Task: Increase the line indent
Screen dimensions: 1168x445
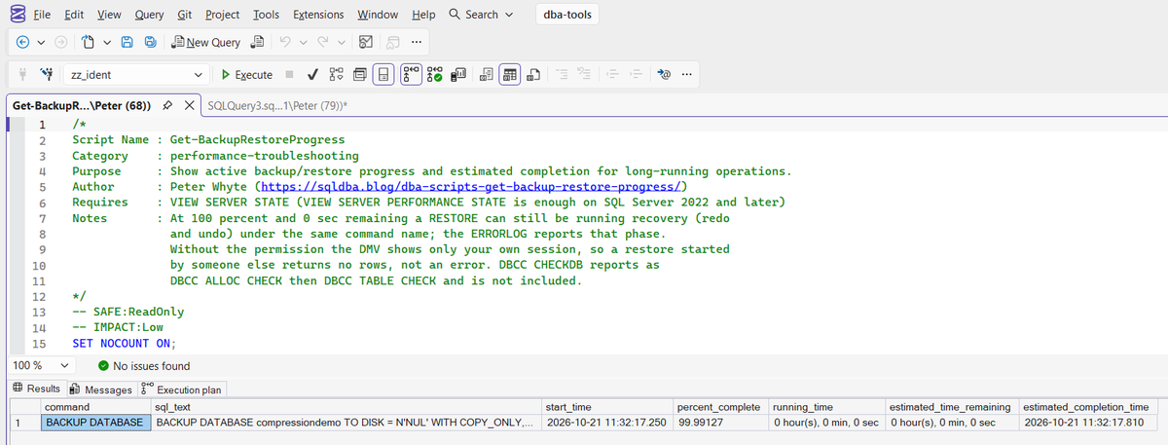Action: (634, 74)
